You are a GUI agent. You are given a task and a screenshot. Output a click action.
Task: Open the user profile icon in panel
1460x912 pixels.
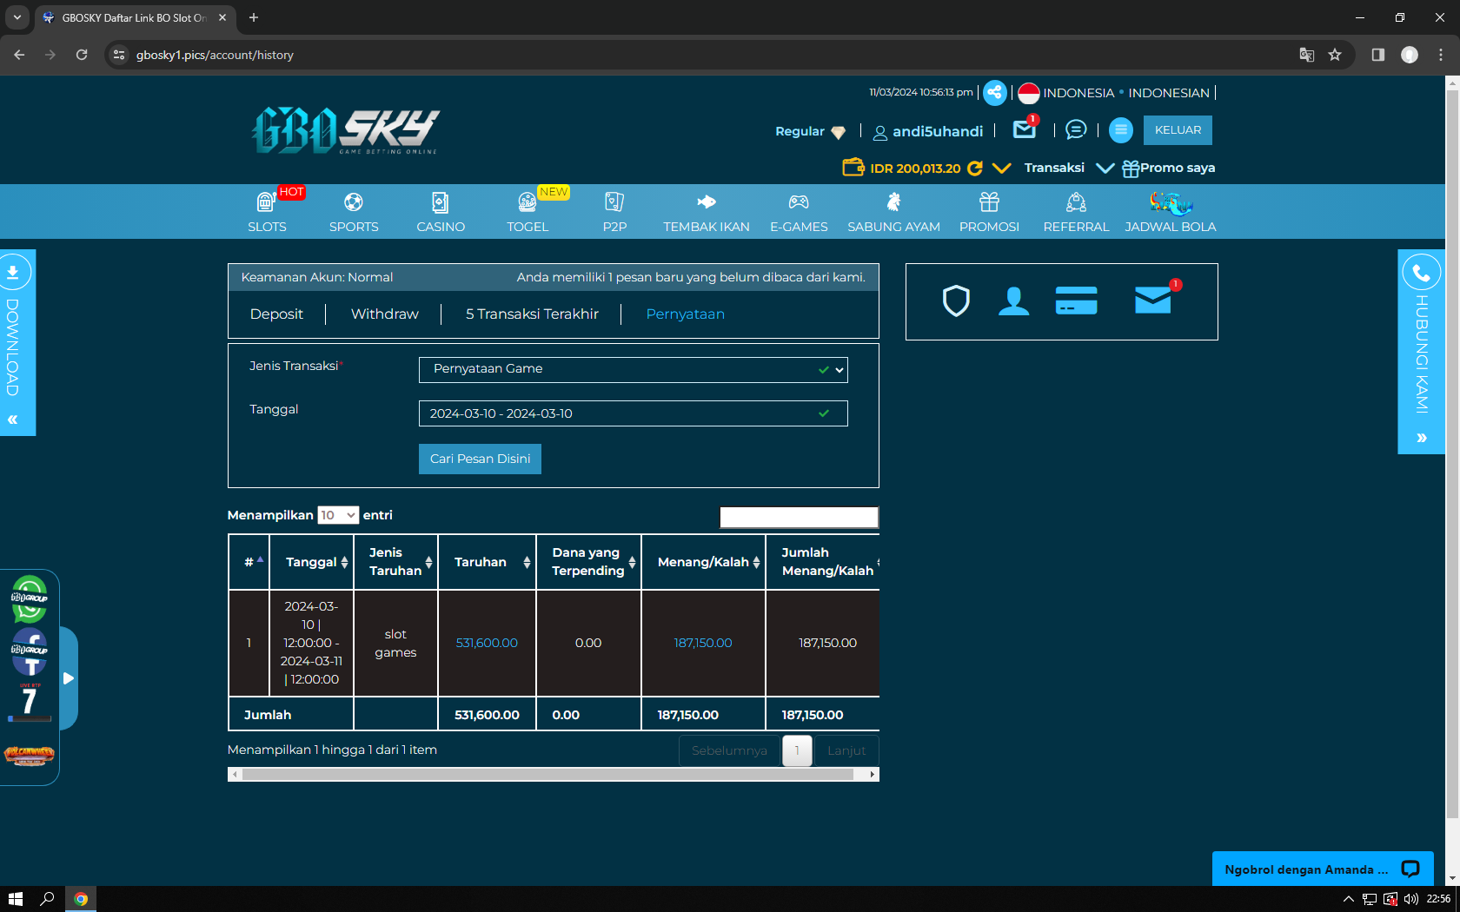[x=1013, y=301]
